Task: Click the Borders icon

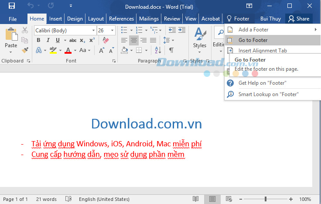Action: tap(139, 50)
